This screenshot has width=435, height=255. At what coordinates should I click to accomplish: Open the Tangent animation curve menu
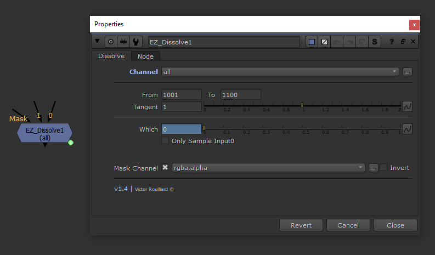click(407, 106)
